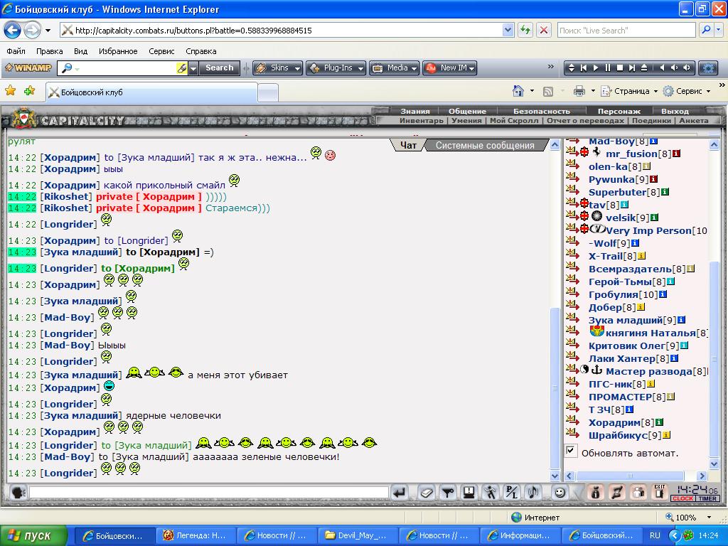Click the Winamp play button
Screen dimensions: 728x546
point(595,68)
